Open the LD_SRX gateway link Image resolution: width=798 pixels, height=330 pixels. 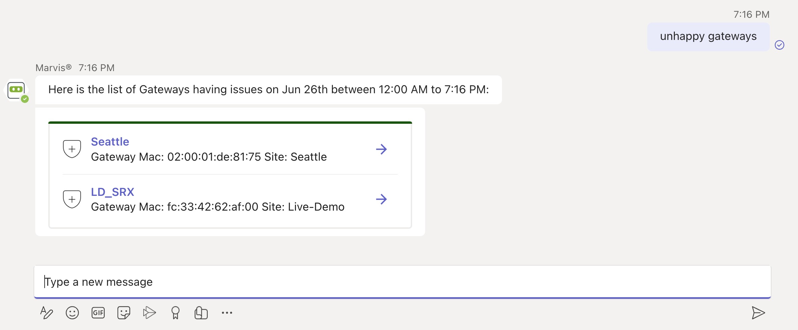[x=112, y=192]
